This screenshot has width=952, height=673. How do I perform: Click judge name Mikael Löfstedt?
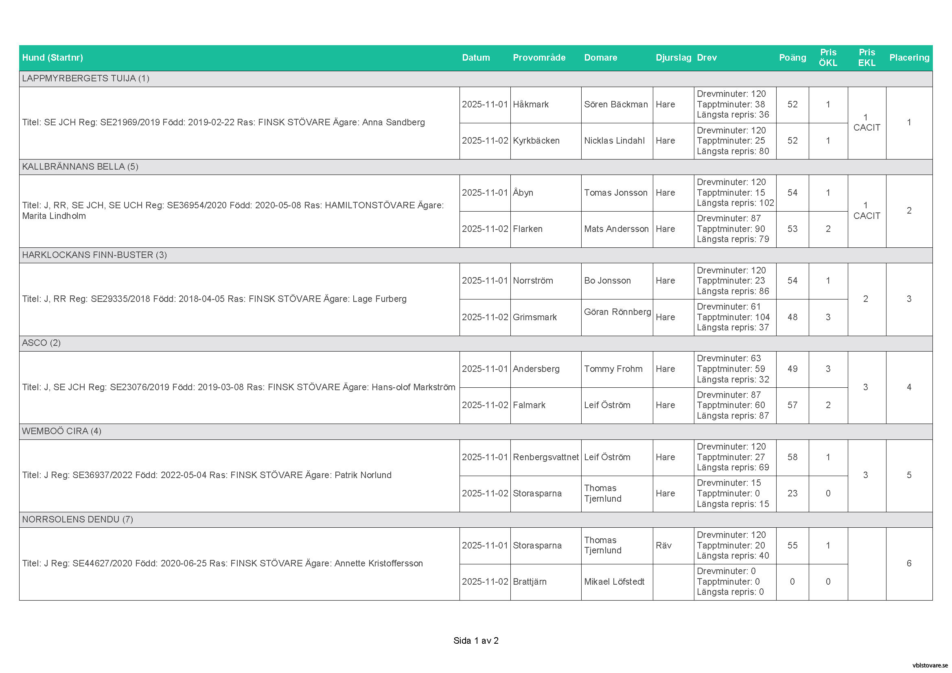point(614,581)
